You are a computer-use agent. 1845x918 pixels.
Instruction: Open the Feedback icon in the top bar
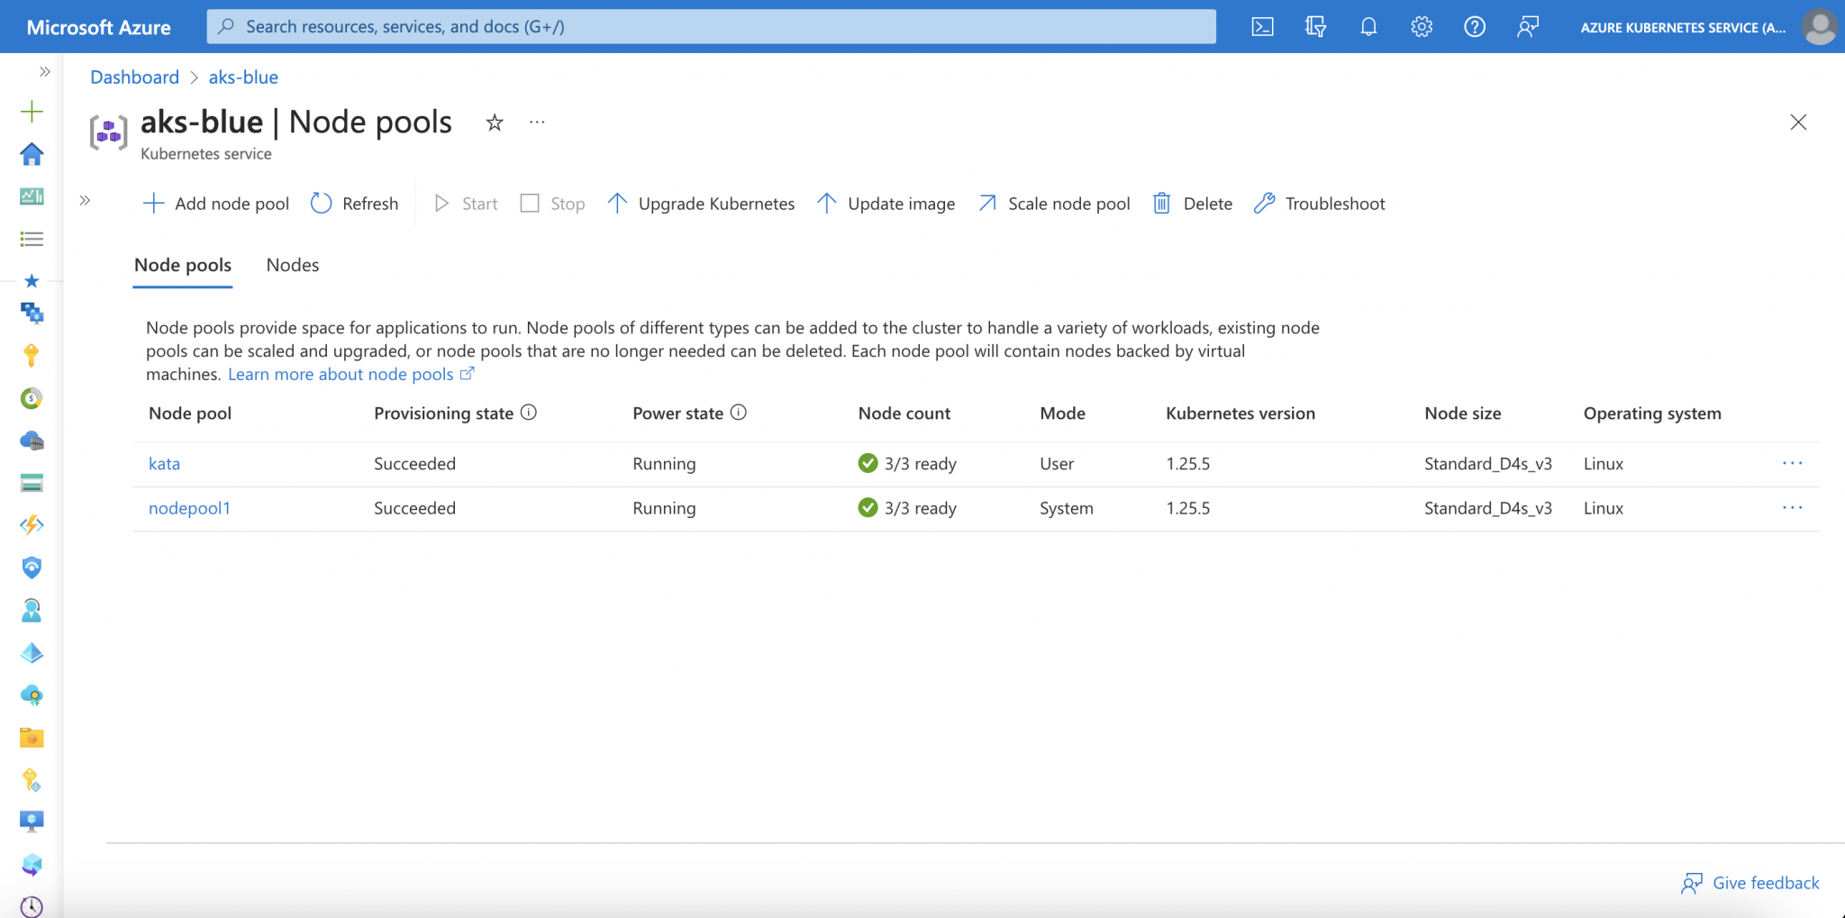[x=1529, y=26]
